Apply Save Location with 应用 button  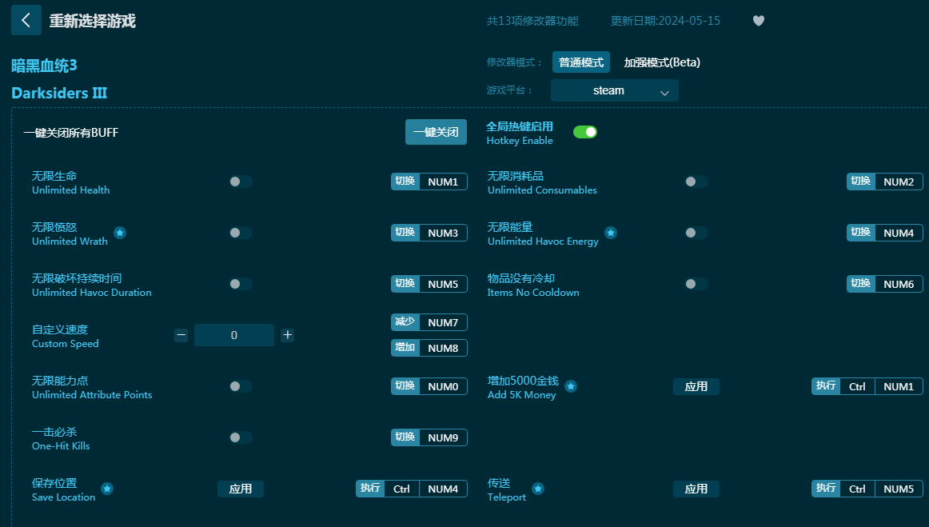(x=241, y=489)
